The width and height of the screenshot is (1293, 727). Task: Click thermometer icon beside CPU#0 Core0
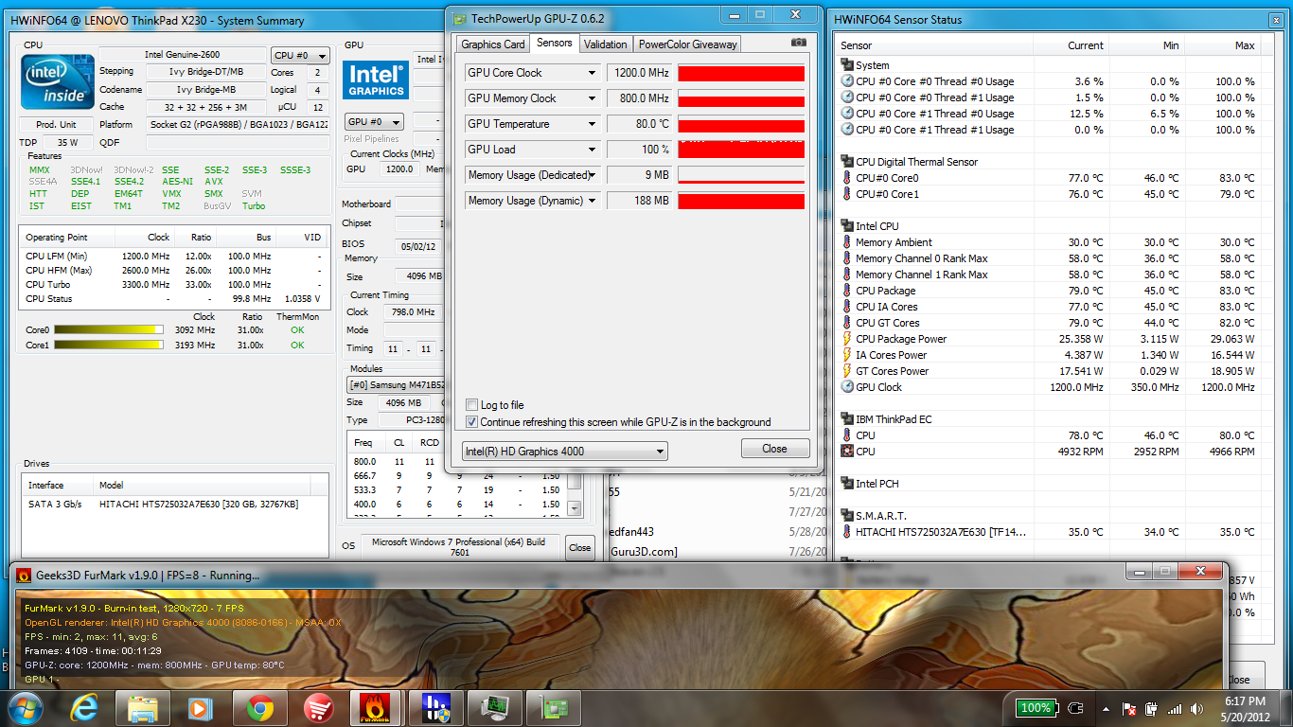[847, 178]
